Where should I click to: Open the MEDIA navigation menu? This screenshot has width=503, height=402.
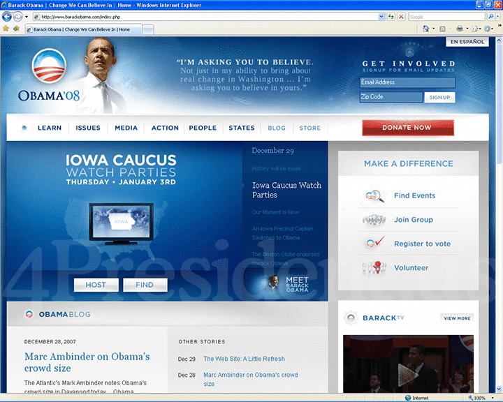pos(126,128)
